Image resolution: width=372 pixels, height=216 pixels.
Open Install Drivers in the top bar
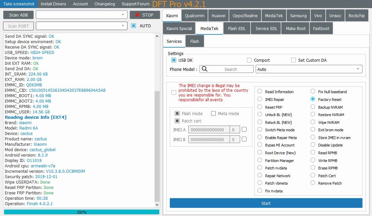pos(53,4)
